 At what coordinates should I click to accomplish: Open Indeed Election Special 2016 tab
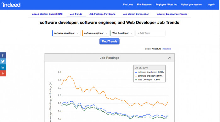click(x=47, y=14)
